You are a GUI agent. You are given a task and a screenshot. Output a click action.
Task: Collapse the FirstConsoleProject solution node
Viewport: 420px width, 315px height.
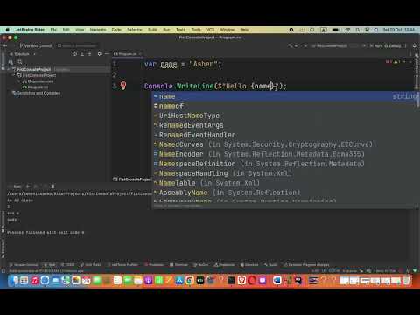[9, 69]
